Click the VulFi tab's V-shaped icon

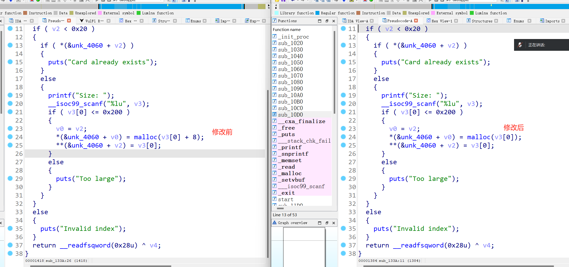coord(82,21)
